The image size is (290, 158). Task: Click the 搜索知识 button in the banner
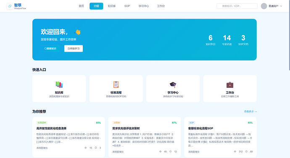click(50, 48)
